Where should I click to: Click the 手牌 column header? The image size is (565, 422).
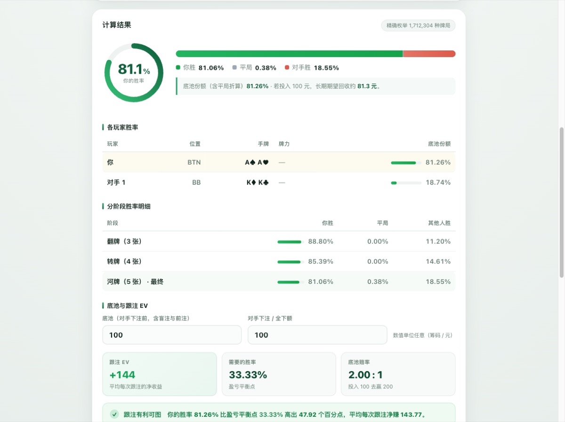point(263,144)
